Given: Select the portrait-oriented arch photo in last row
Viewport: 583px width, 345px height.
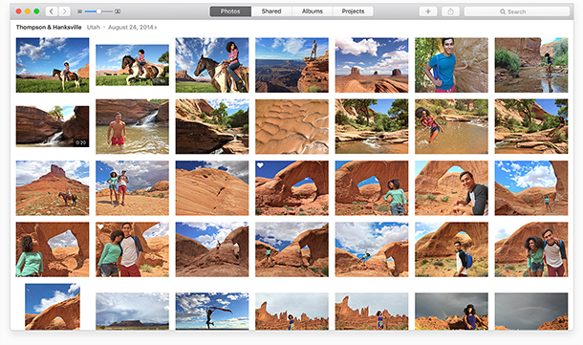Looking at the screenshot, I should pos(53,307).
